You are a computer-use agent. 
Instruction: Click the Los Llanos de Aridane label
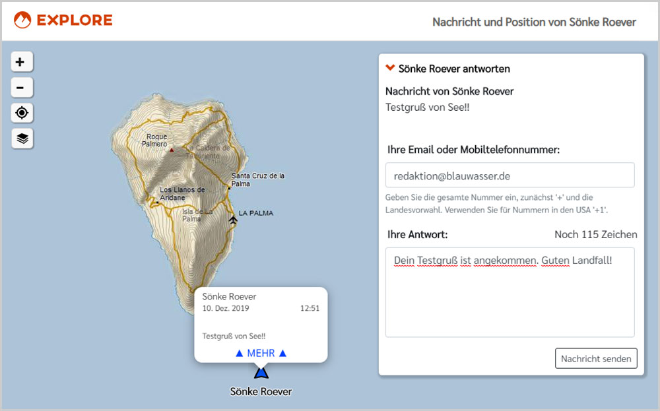click(x=182, y=194)
